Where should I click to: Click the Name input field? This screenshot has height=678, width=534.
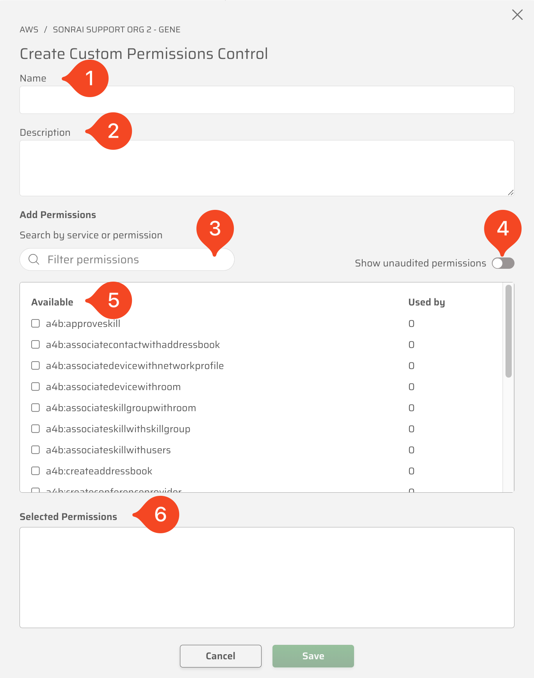[x=267, y=100]
